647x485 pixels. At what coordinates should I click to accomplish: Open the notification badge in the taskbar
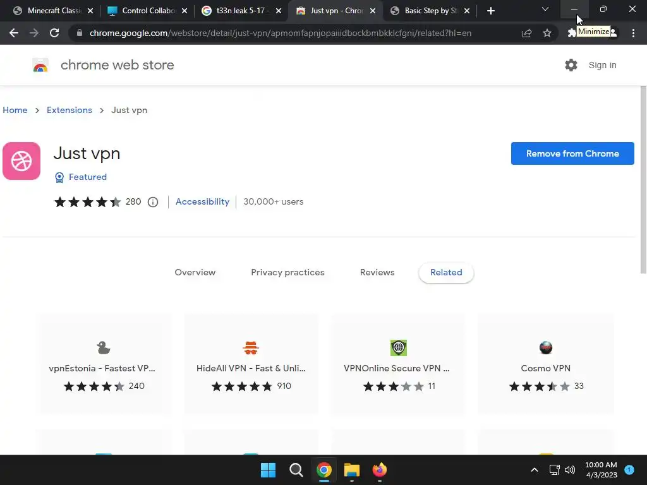pyautogui.click(x=629, y=469)
